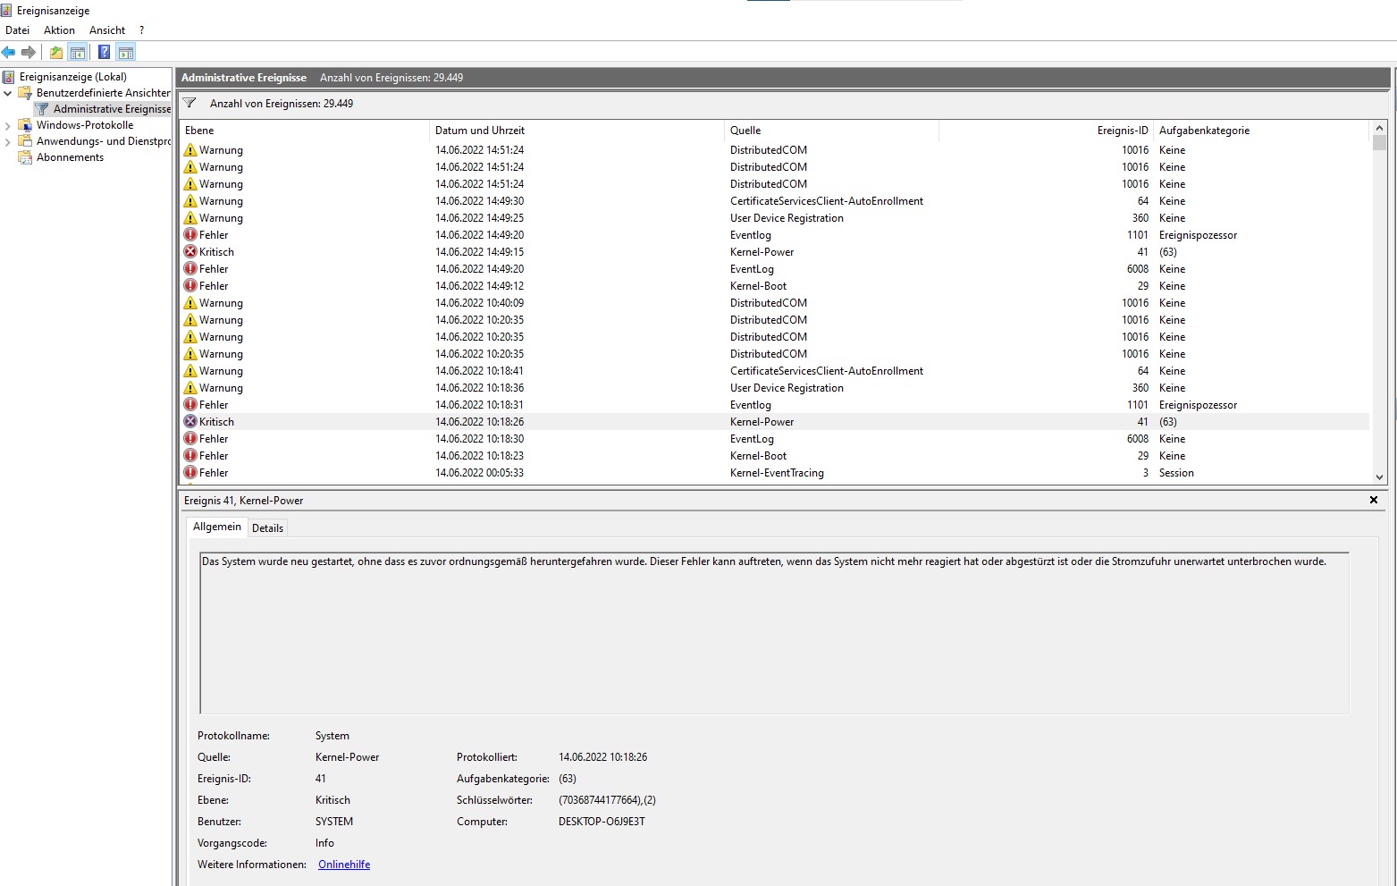Screen dimensions: 1397x886
Task: Click the critical icon of the selected 10:18:26 row
Action: point(190,422)
